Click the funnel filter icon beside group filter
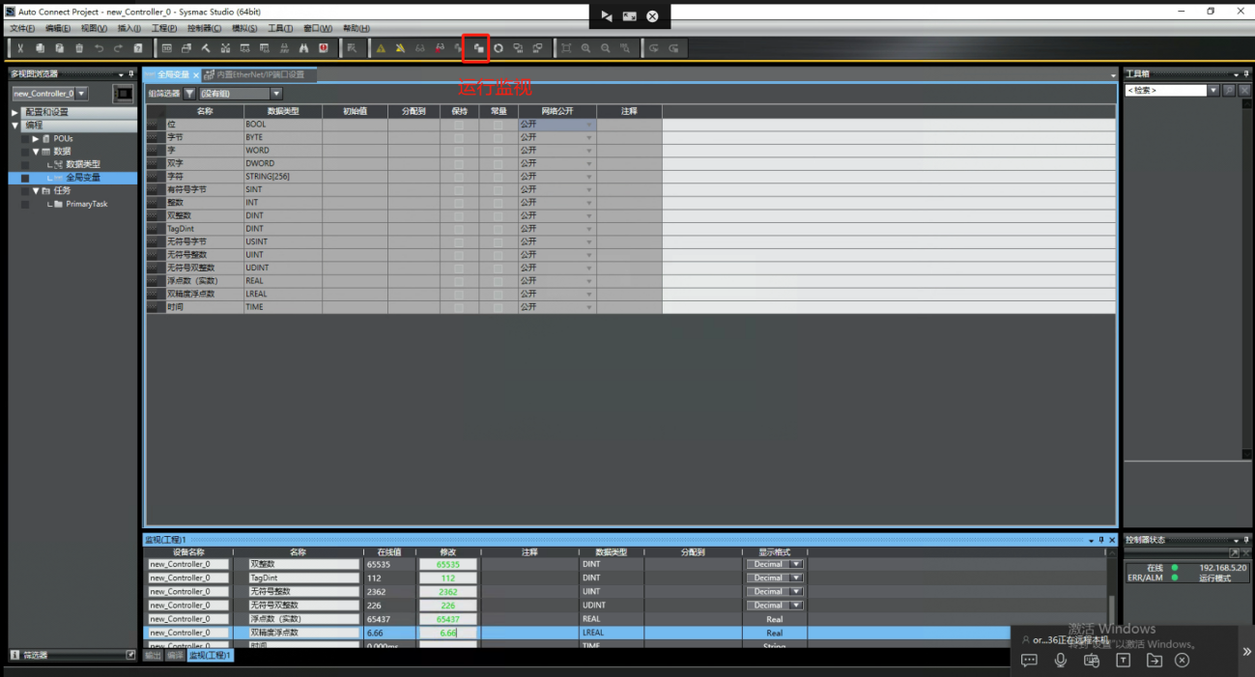Viewport: 1255px width, 677px height. (189, 94)
